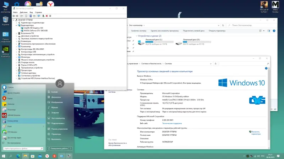Viewport: 284px width, 159px height.
Task: Click the red X uninstall device icon
Action: [47, 16]
